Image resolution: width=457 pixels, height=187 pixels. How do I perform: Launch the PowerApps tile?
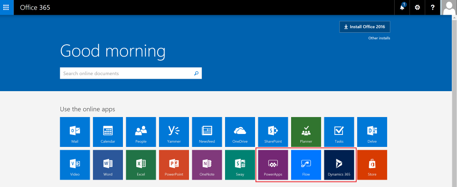pyautogui.click(x=273, y=165)
